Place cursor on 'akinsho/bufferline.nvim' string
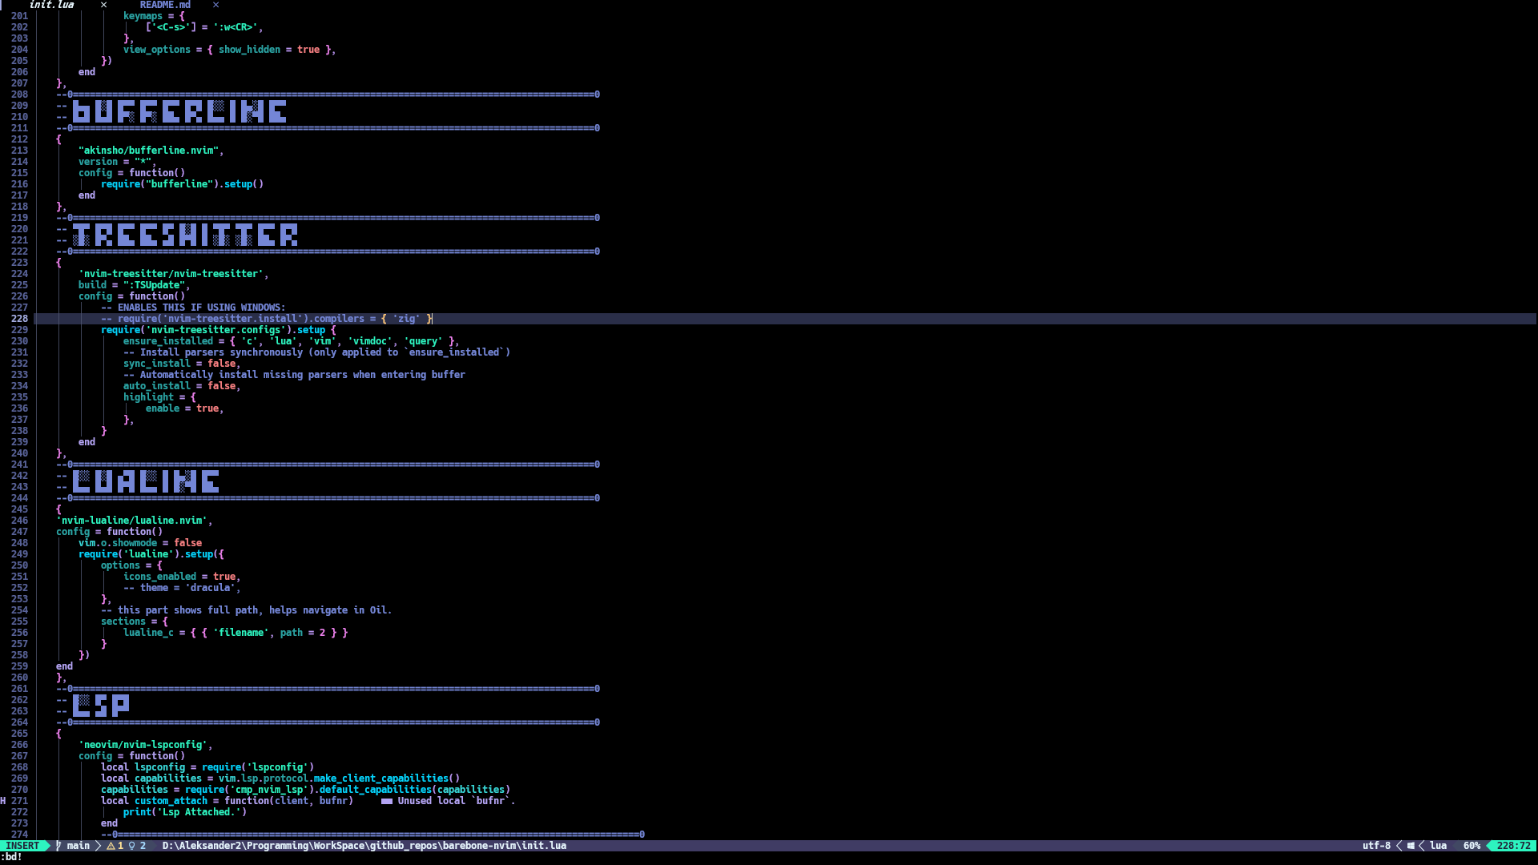 (150, 151)
